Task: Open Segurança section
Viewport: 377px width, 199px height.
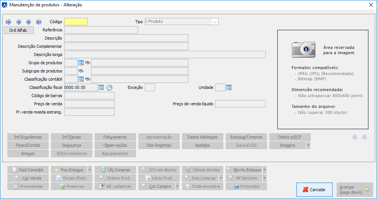Action: click(72, 145)
